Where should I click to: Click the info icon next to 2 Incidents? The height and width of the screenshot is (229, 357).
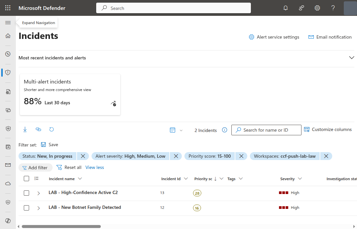pyautogui.click(x=224, y=130)
